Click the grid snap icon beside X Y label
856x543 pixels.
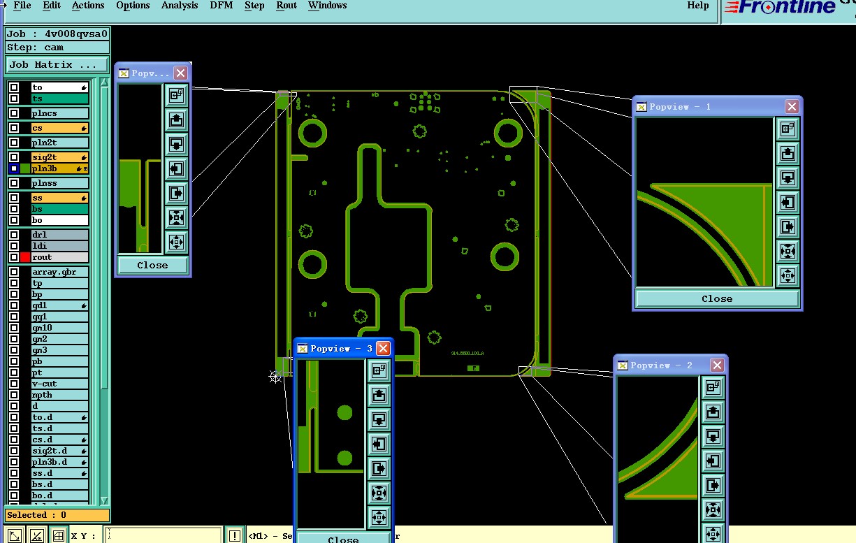(59, 535)
